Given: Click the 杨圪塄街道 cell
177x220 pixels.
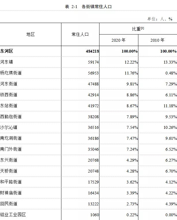Looking at the screenshot, I should pos(11,73).
